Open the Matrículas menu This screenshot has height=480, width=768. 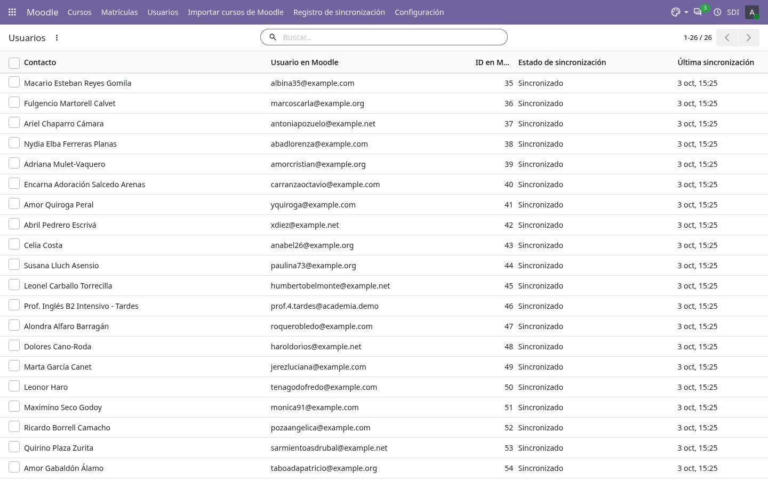(x=119, y=12)
